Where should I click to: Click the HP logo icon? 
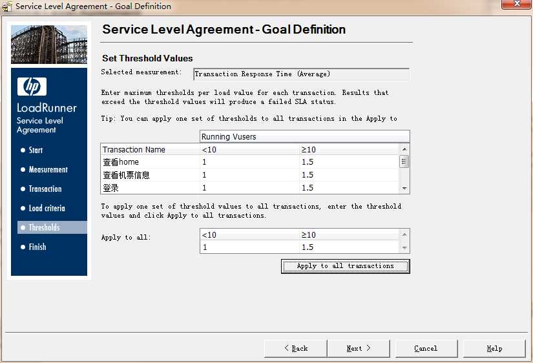32,87
